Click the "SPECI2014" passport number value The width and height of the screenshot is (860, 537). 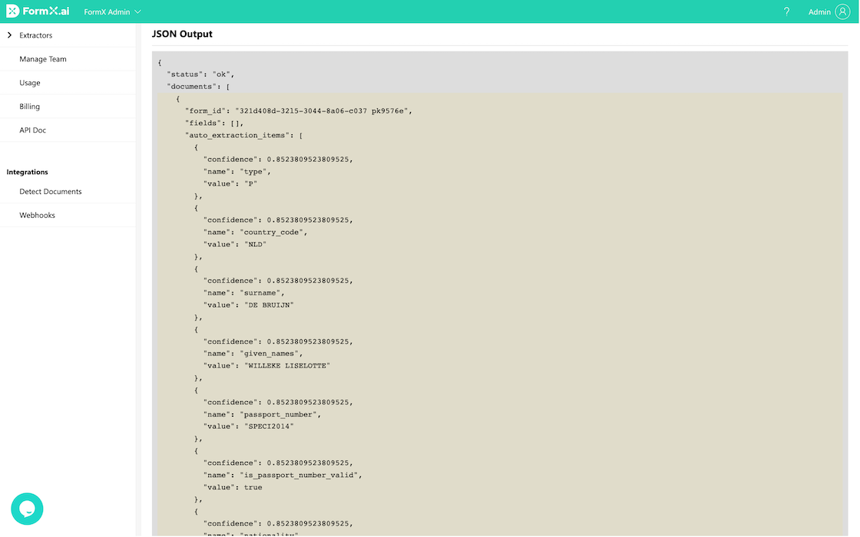270,426
